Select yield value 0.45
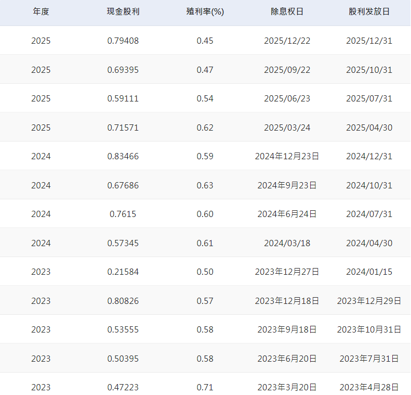 [205, 41]
